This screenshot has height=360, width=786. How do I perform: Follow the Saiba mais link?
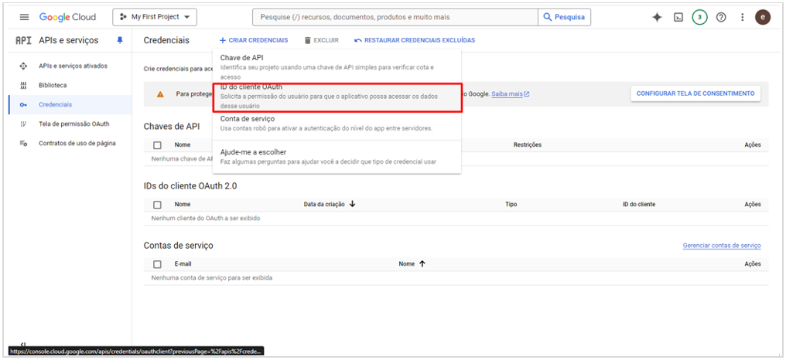pos(511,93)
